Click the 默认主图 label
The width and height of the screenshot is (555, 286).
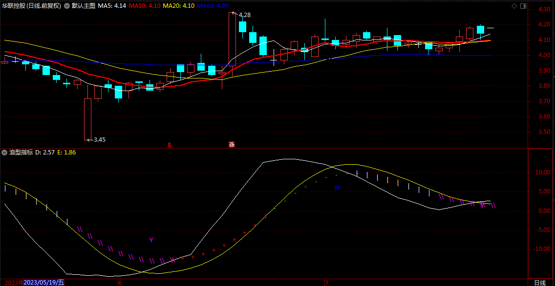[84, 6]
